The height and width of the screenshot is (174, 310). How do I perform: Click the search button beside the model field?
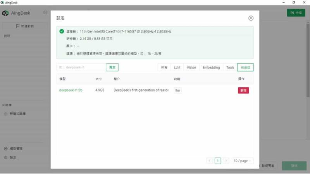coord(112,67)
